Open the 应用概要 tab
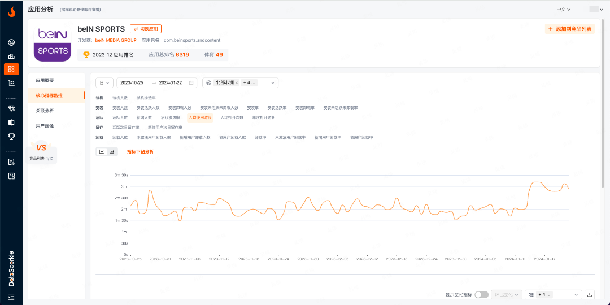The image size is (610, 305). point(45,80)
